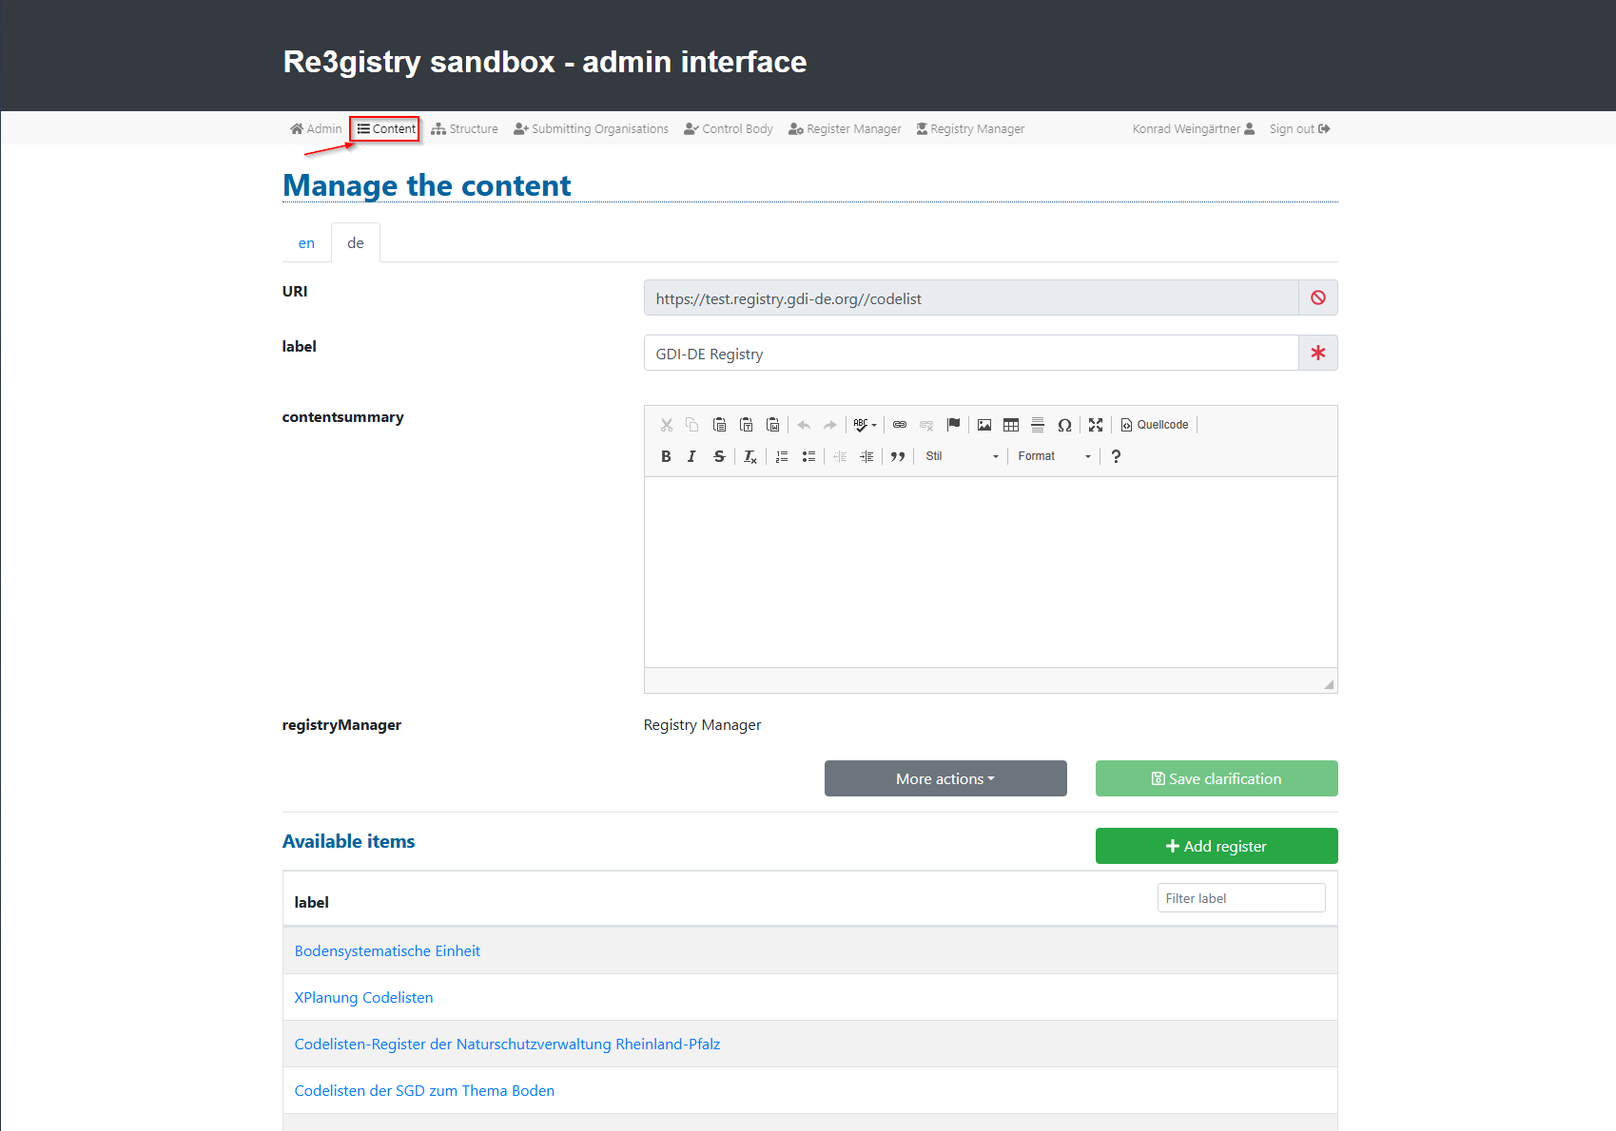Open the Stil styles dropdown
The image size is (1616, 1131).
[962, 456]
